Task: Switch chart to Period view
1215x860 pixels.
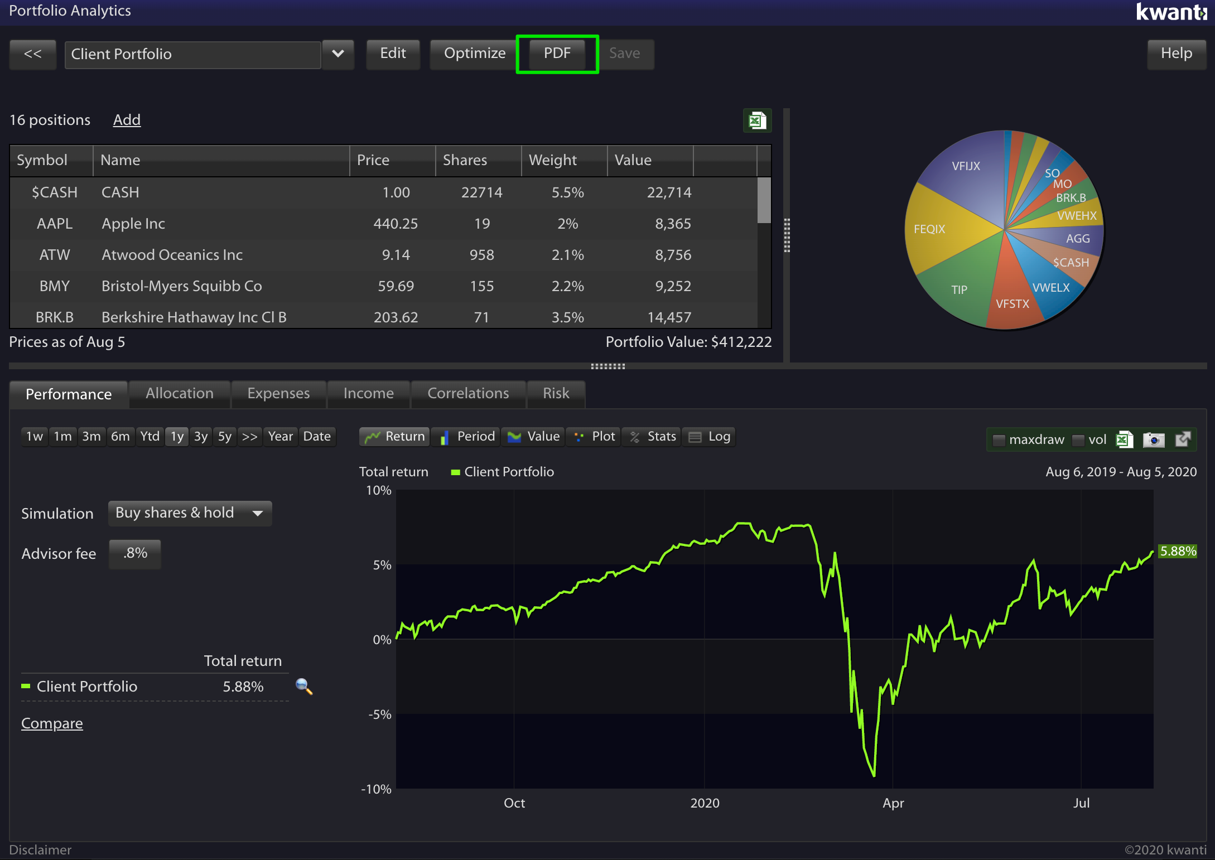Action: (x=465, y=437)
